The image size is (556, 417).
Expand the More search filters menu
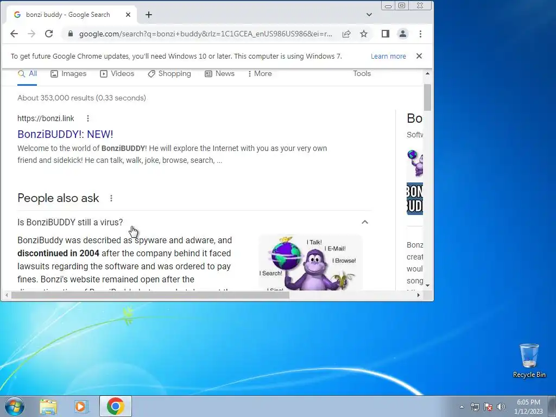pos(260,74)
